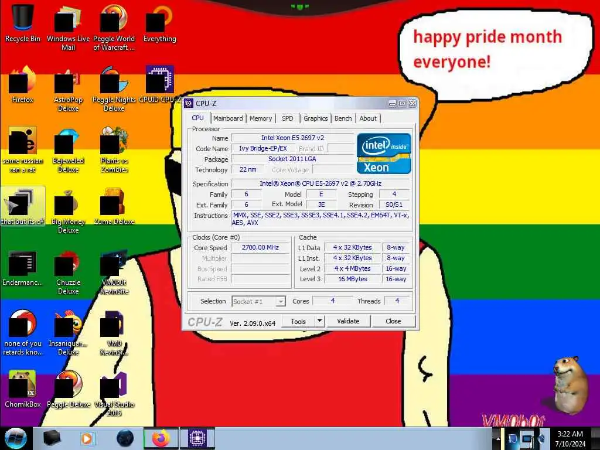
Task: Select the 'that but its c#' icon
Action: pyautogui.click(x=23, y=206)
